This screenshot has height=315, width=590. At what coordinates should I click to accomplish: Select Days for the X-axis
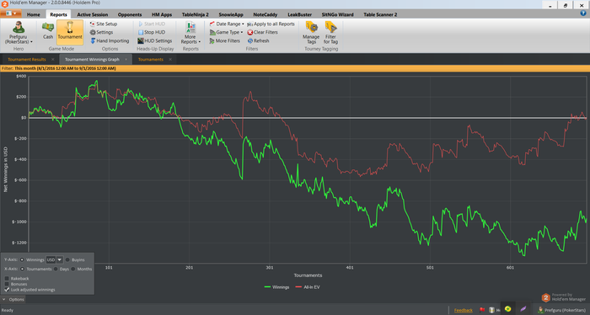[x=56, y=269]
